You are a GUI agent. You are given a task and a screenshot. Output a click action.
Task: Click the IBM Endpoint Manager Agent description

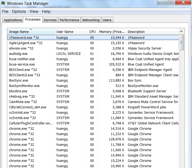pos(150,70)
